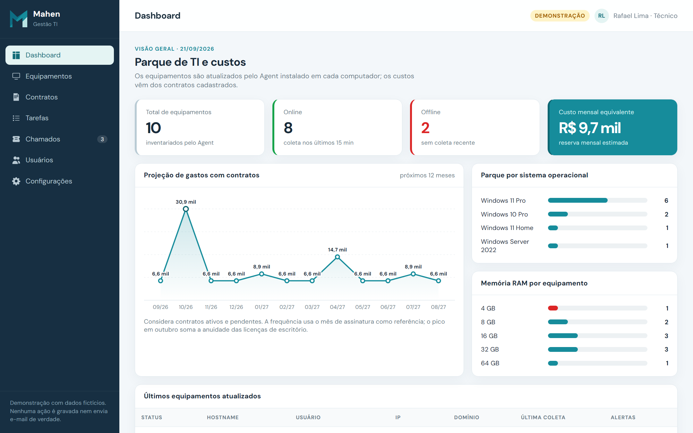Click the Configurações gear icon
The height and width of the screenshot is (433, 693).
click(x=16, y=181)
